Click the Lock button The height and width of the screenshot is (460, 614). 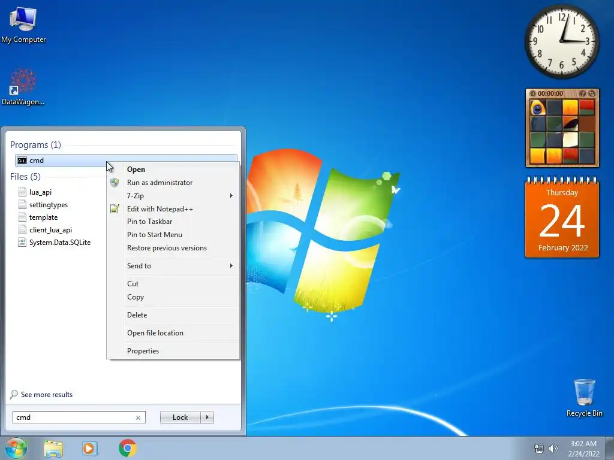pos(180,417)
